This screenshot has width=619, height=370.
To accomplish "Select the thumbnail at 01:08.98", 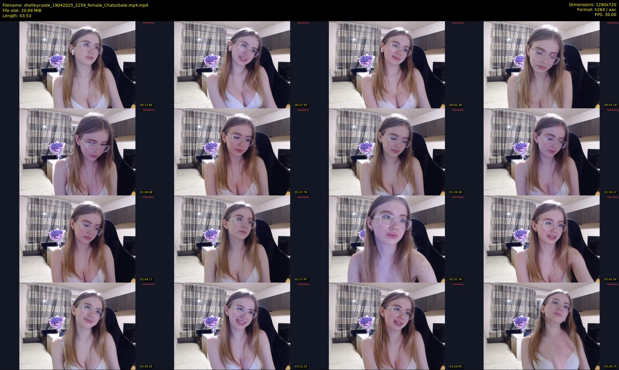I will [x=77, y=152].
